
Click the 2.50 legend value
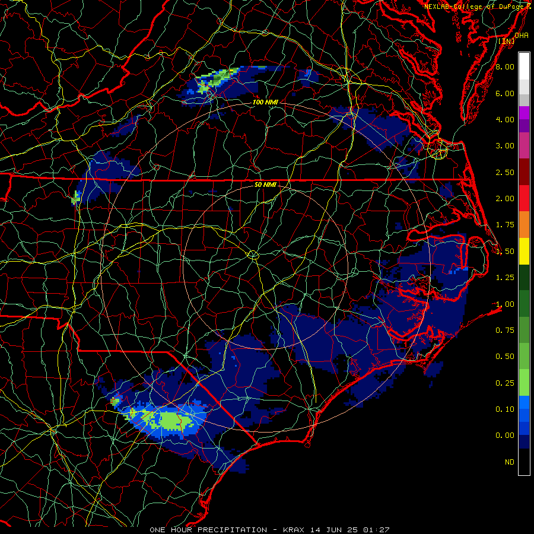(505, 172)
